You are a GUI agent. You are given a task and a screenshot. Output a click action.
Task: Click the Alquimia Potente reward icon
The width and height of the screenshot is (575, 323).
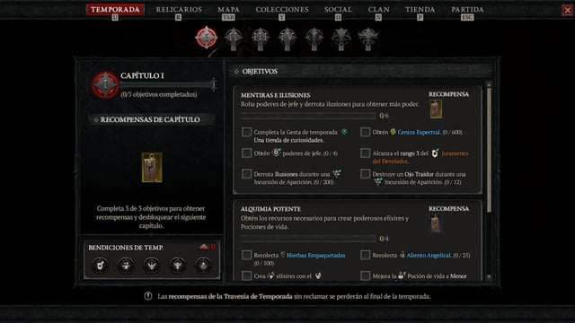[x=436, y=223]
